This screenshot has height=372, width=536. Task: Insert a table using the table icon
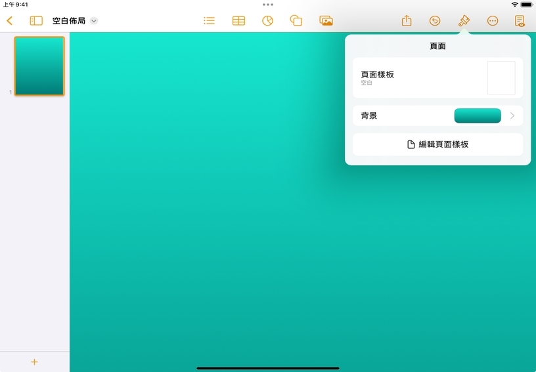(238, 21)
